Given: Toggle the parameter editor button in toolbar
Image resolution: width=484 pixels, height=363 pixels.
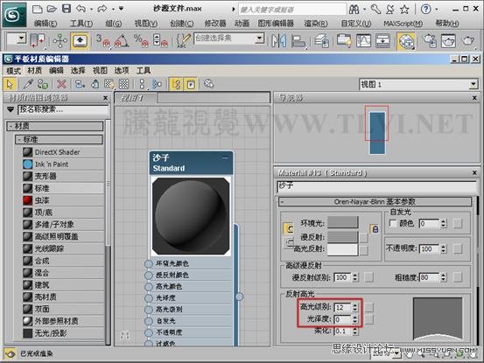Looking at the screenshot, I should [191, 84].
